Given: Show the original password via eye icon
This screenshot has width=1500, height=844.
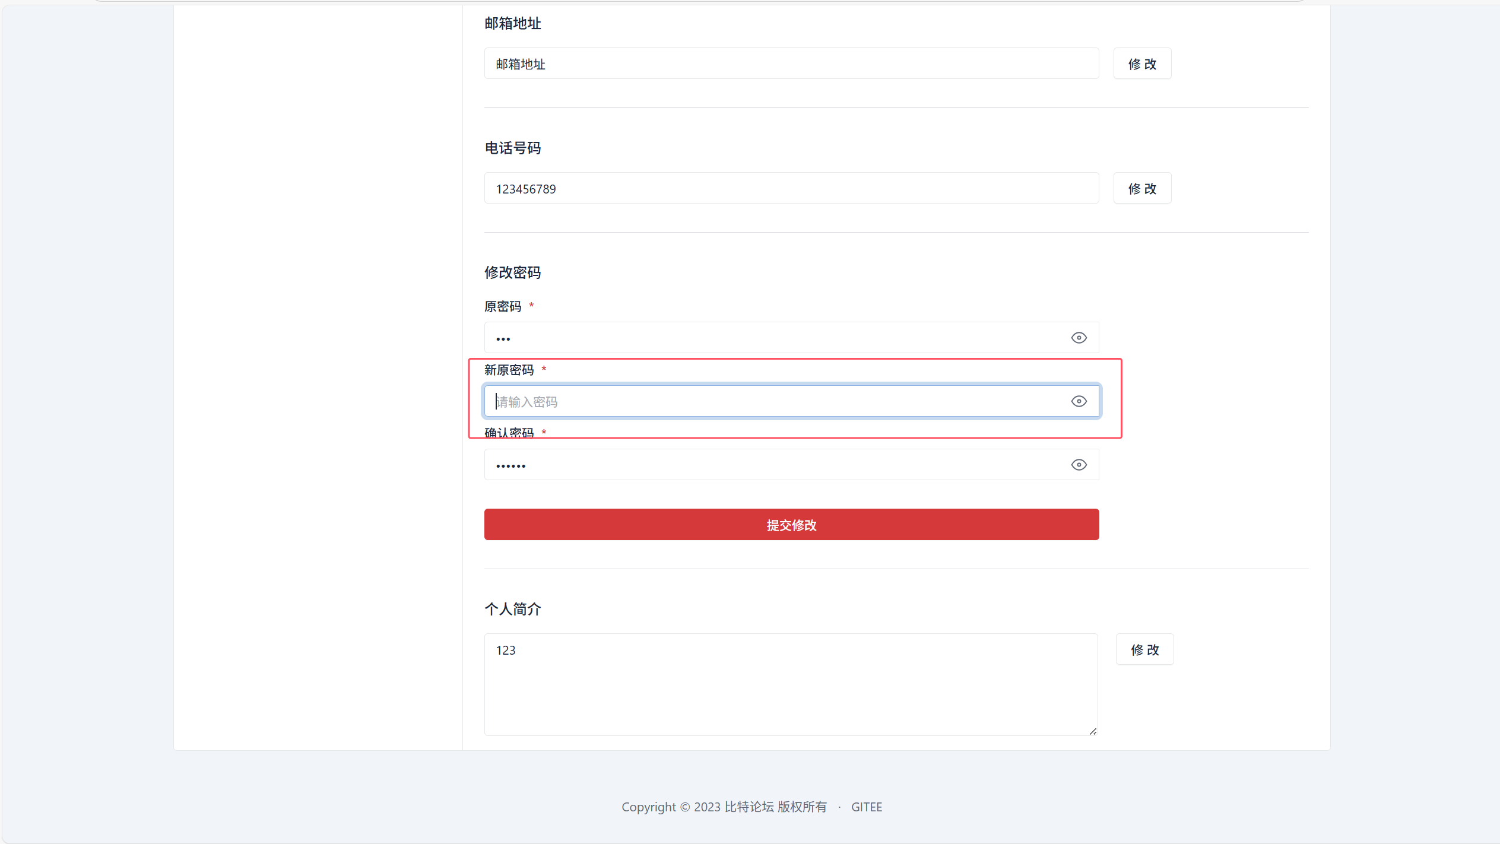Looking at the screenshot, I should (1079, 338).
